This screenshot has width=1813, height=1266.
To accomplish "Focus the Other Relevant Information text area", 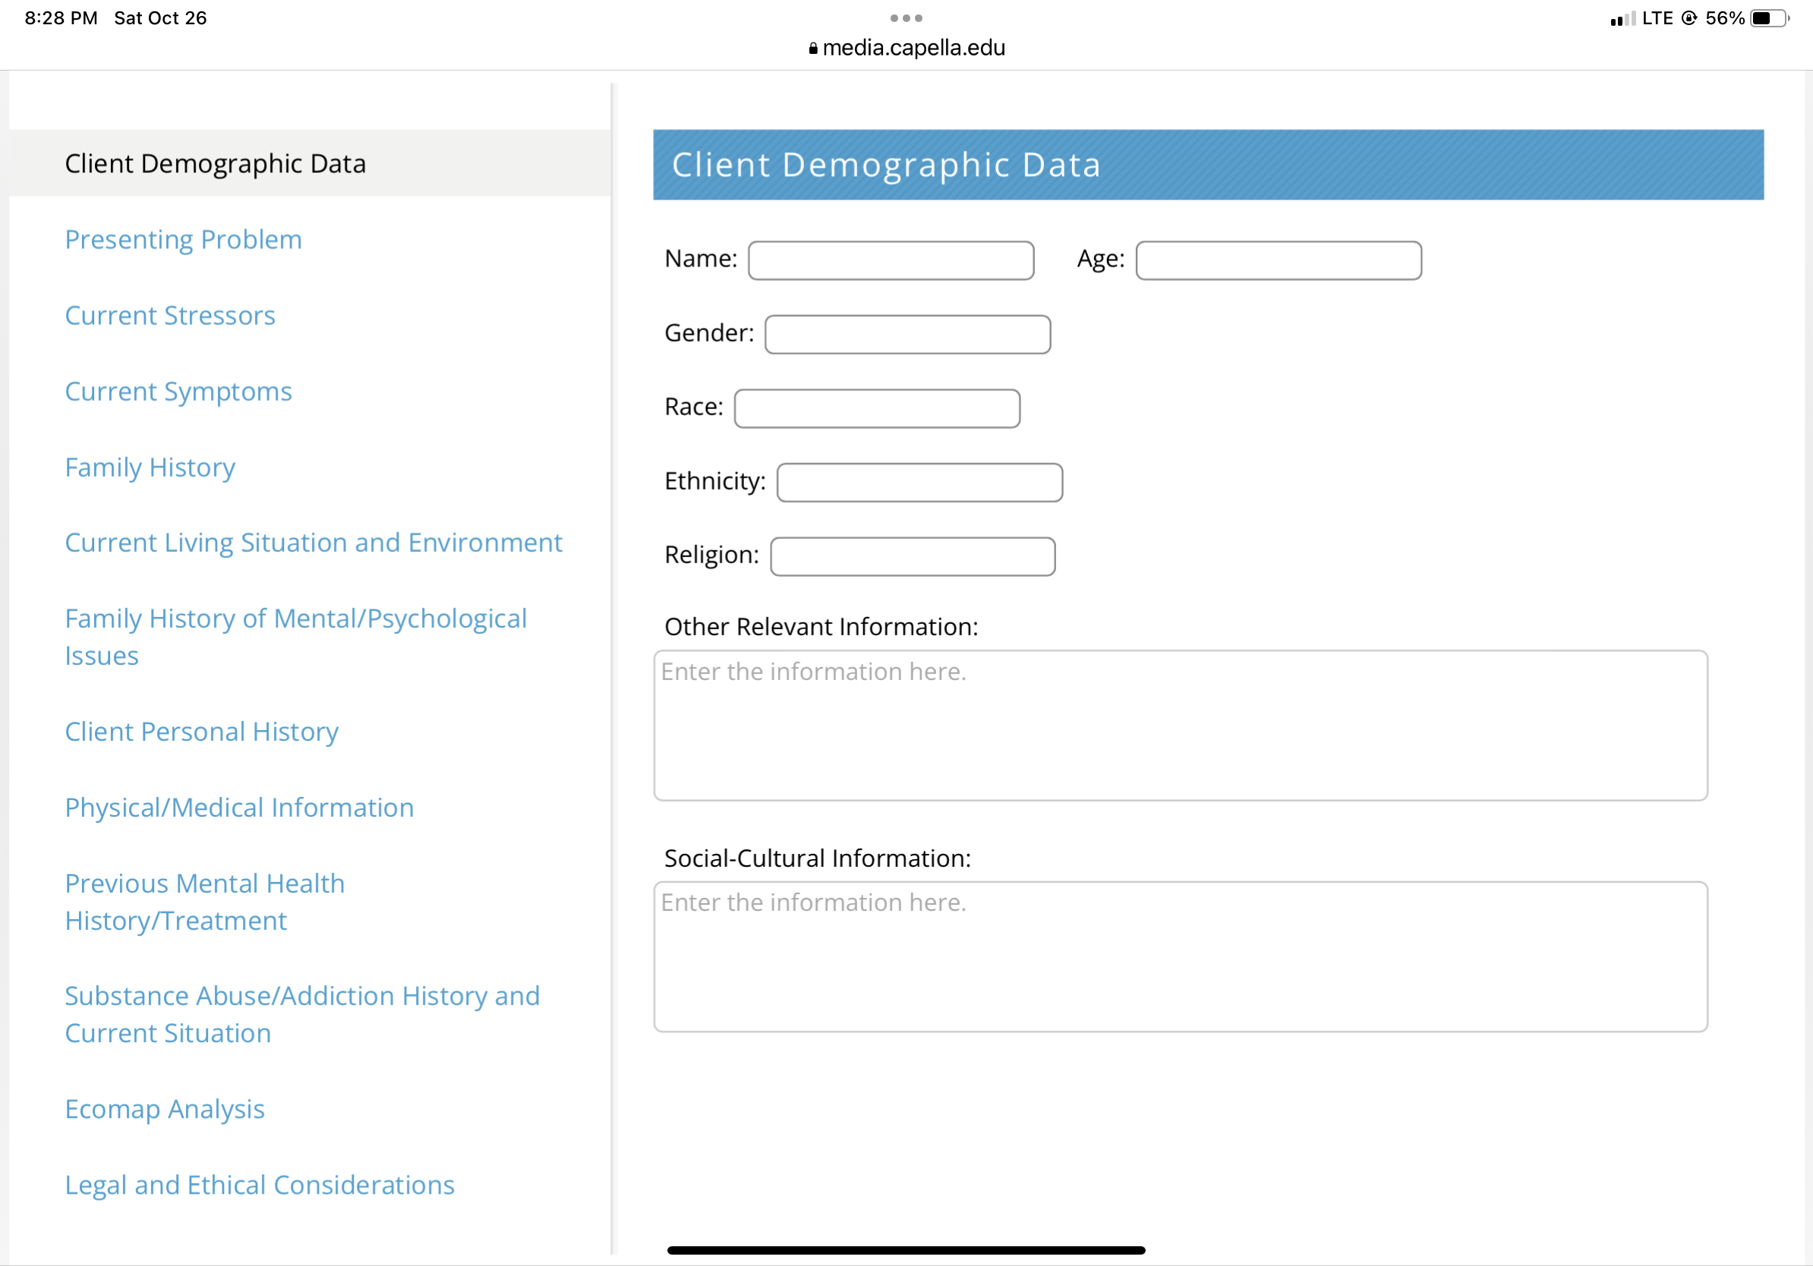I will [x=1181, y=726].
